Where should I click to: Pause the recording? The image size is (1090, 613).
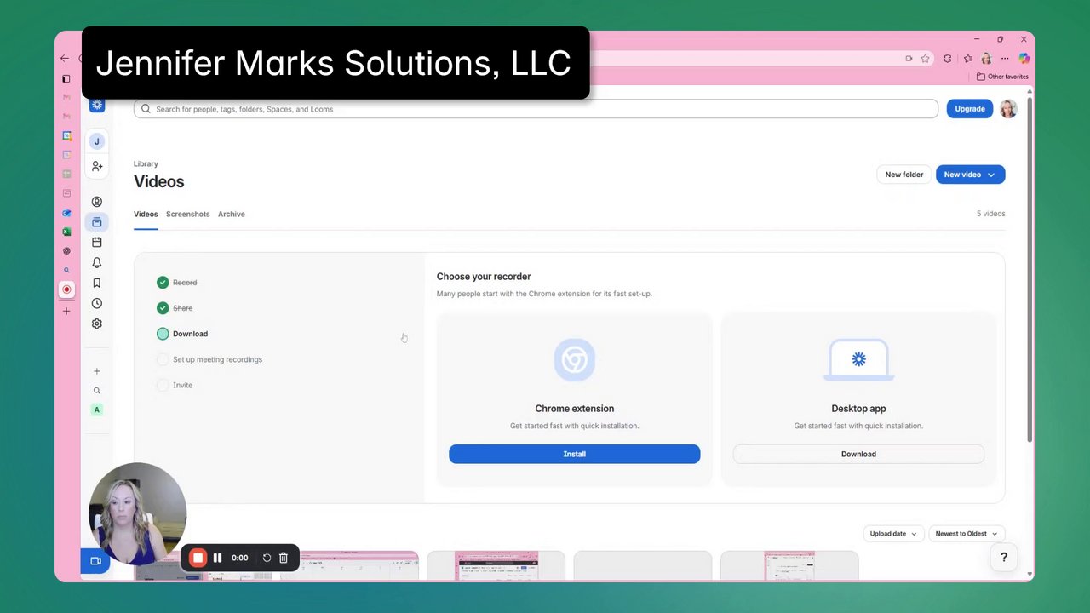coord(217,558)
